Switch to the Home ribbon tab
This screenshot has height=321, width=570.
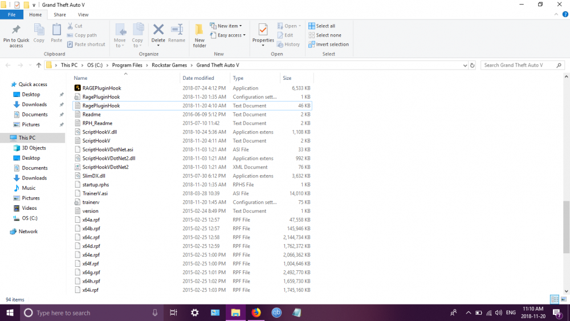[x=35, y=15]
